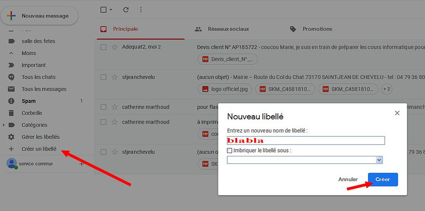Open the salle des fetes label
This screenshot has height=211, width=425.
pos(38,41)
